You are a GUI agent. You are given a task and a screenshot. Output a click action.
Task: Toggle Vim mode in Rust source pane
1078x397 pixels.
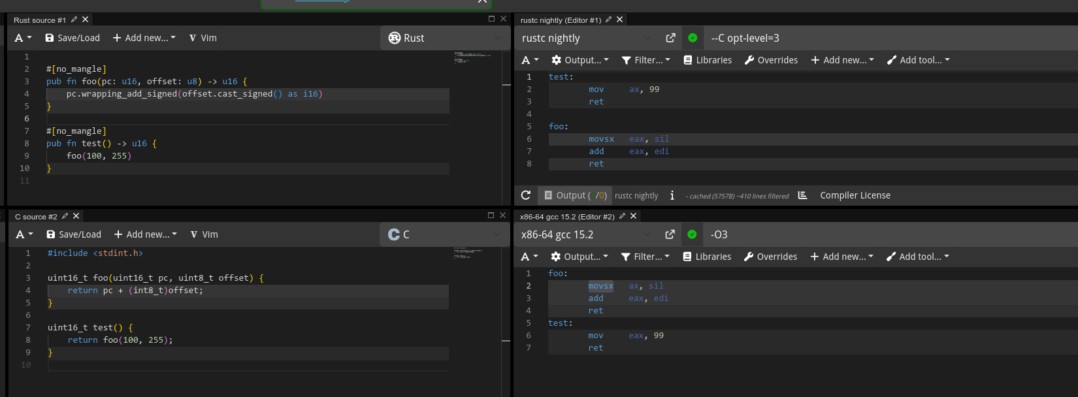(x=203, y=38)
